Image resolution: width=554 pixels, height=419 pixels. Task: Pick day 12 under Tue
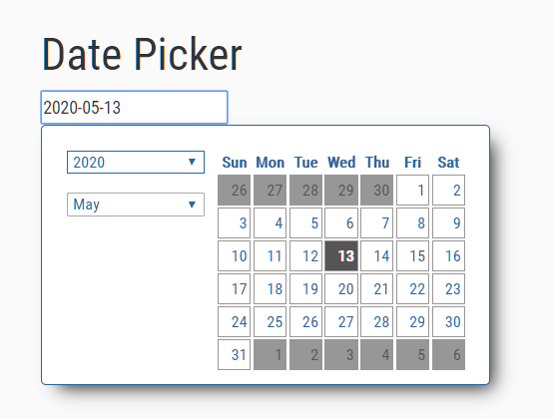306,256
